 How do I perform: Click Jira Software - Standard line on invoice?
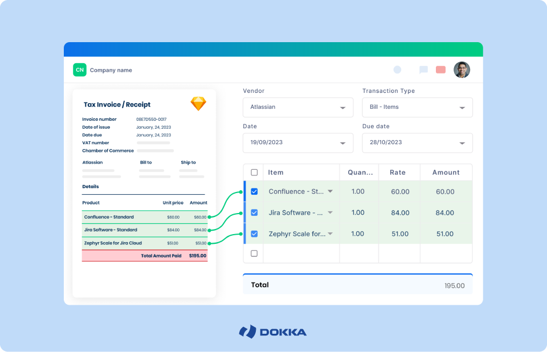(x=145, y=230)
